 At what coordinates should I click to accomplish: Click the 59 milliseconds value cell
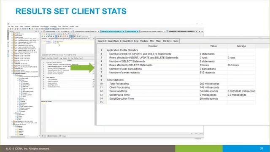click(x=213, y=98)
